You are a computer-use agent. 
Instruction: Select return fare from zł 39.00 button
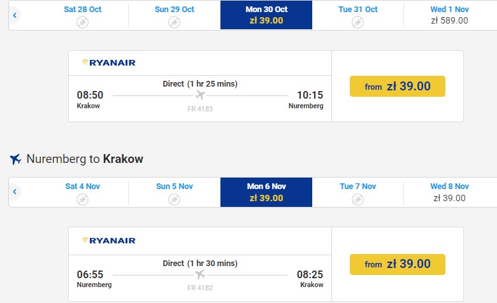(397, 264)
